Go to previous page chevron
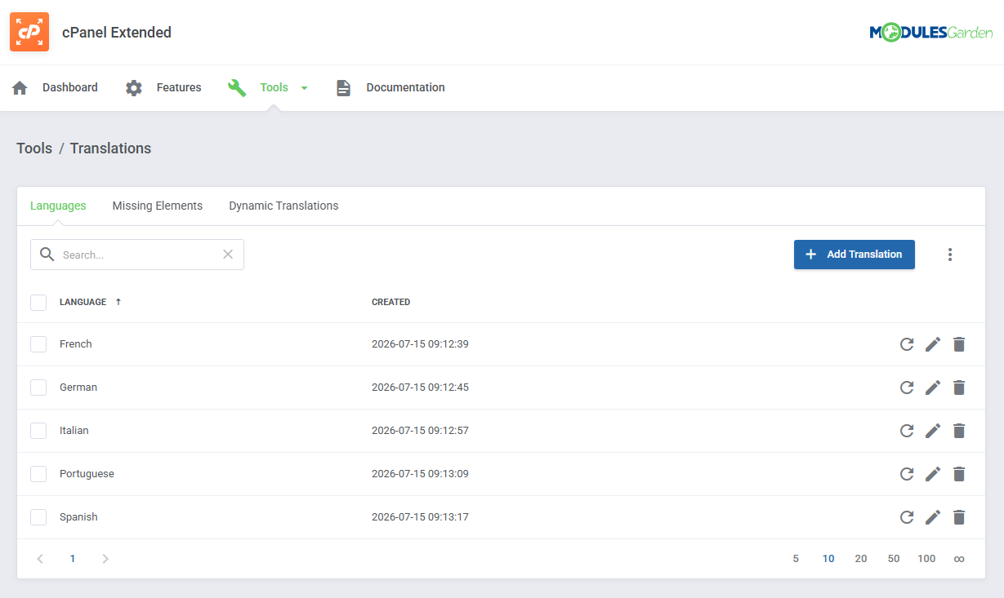The image size is (1004, 598). coord(40,559)
